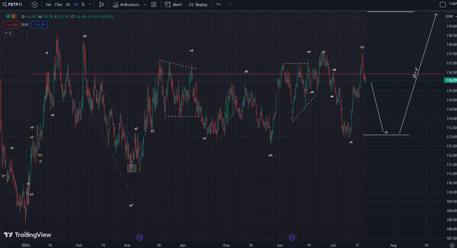
Task: Click the 'x2' label on projected low
Action: (x=386, y=132)
